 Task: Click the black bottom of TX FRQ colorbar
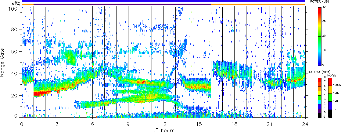[x=320, y=115]
